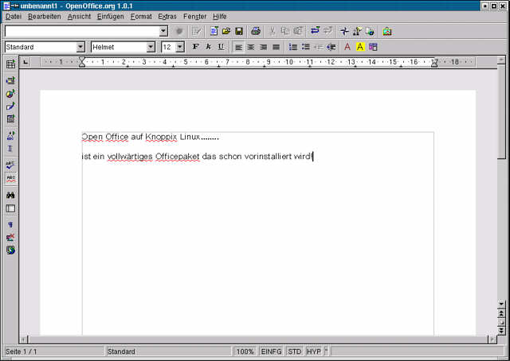Image resolution: width=510 pixels, height=361 pixels.
Task: Align text centered
Action: [250, 47]
